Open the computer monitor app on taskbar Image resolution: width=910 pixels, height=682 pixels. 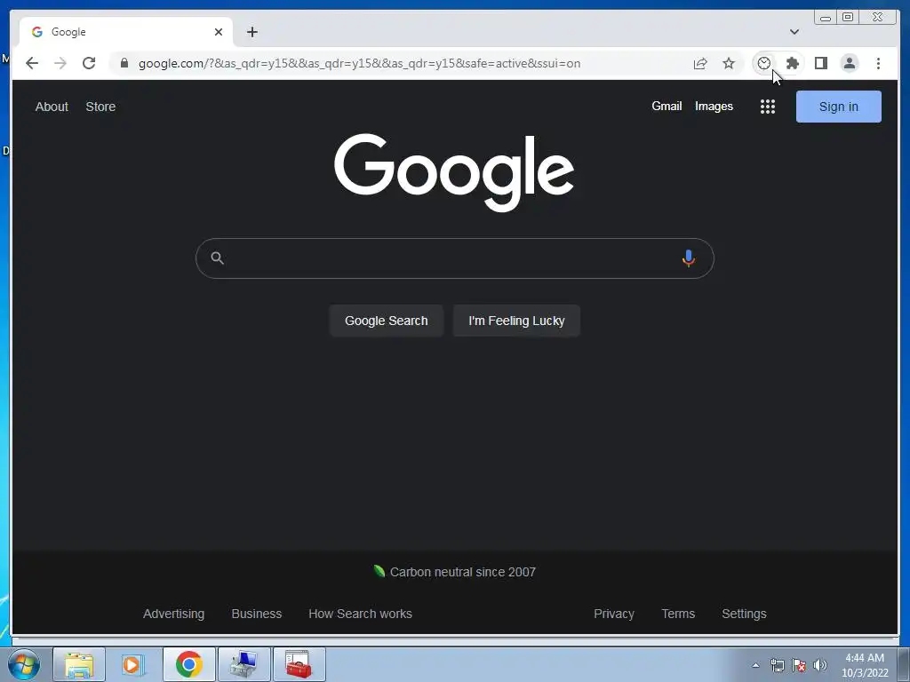pos(243,664)
